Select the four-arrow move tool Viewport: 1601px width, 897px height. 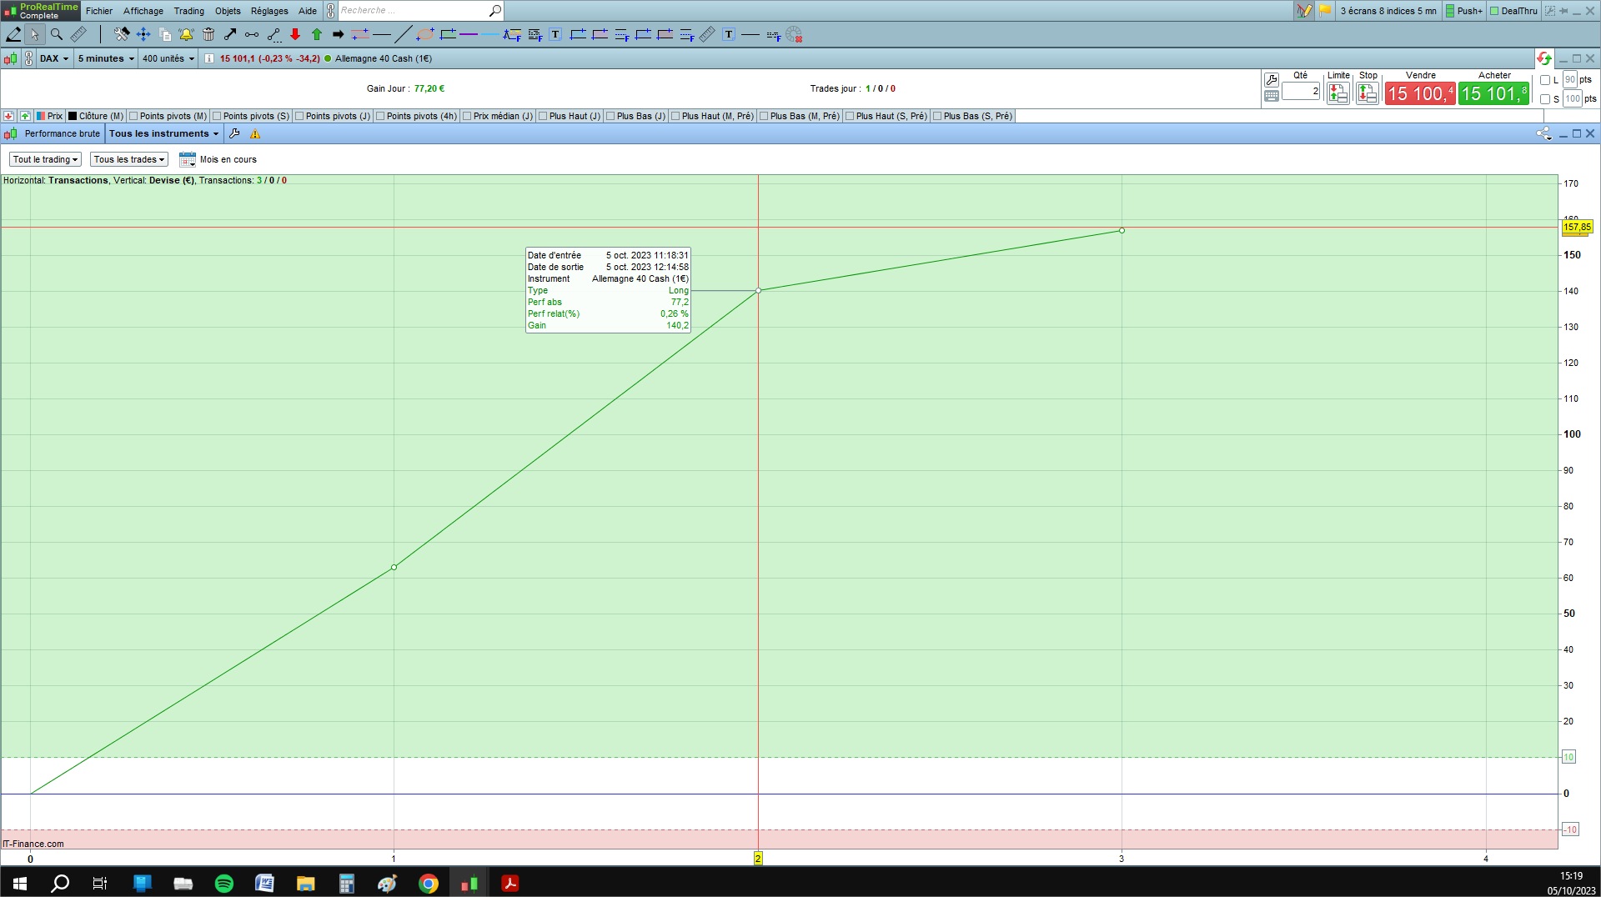143,34
